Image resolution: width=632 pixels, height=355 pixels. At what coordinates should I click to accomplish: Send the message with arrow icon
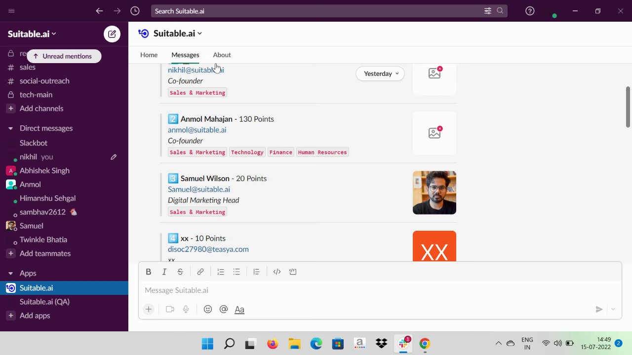(x=599, y=309)
